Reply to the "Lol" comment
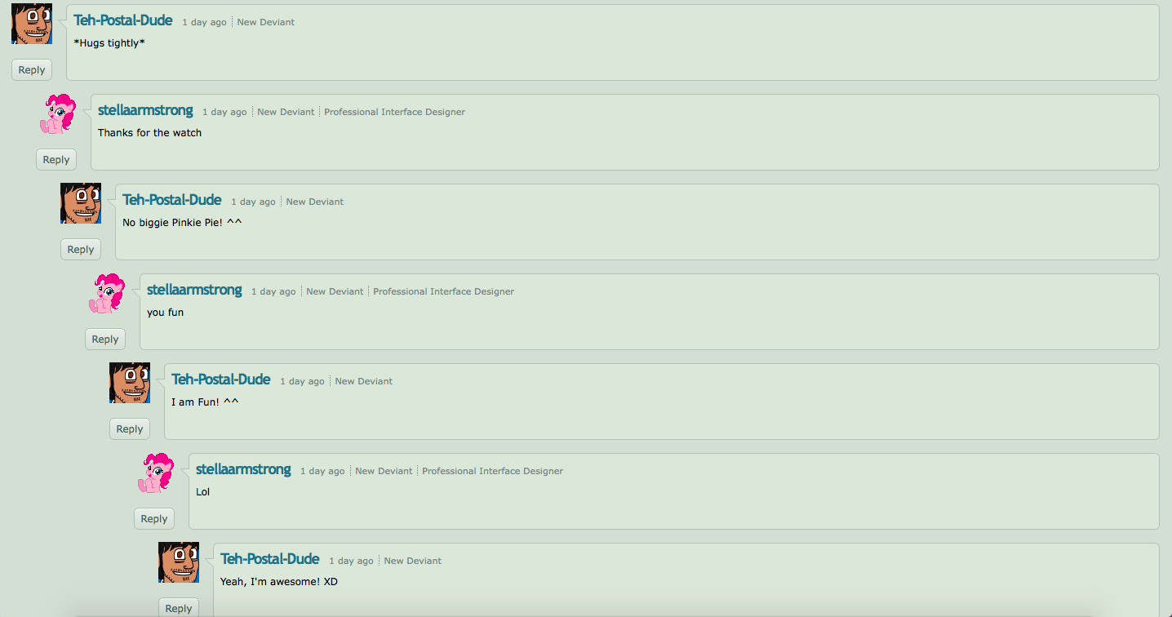The image size is (1172, 617). 154,519
